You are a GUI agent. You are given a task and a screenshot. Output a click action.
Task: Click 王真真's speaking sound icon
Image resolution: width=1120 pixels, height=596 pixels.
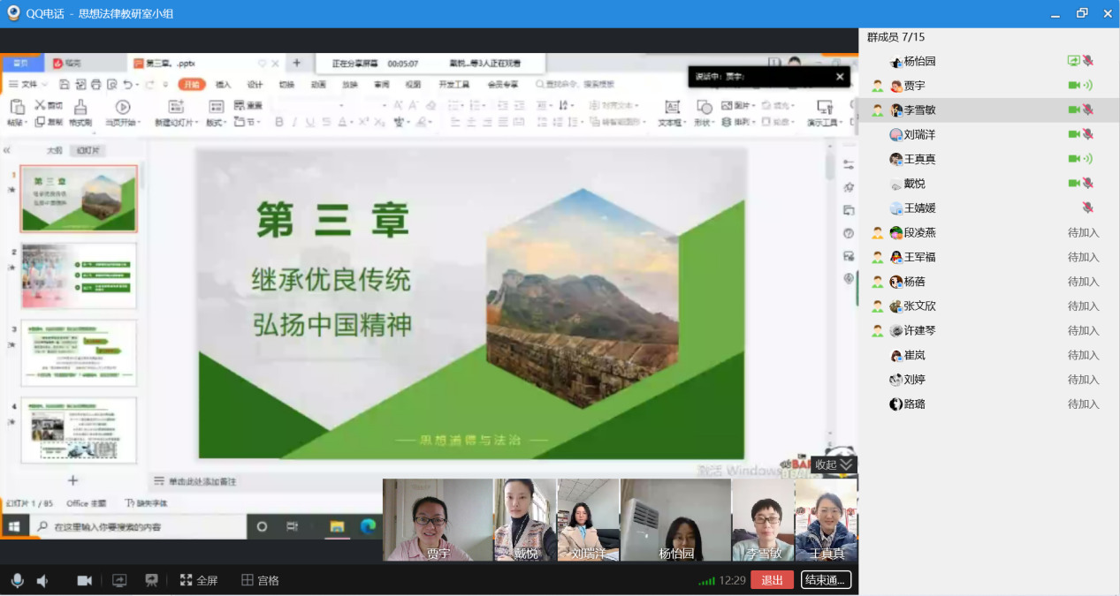(1088, 159)
